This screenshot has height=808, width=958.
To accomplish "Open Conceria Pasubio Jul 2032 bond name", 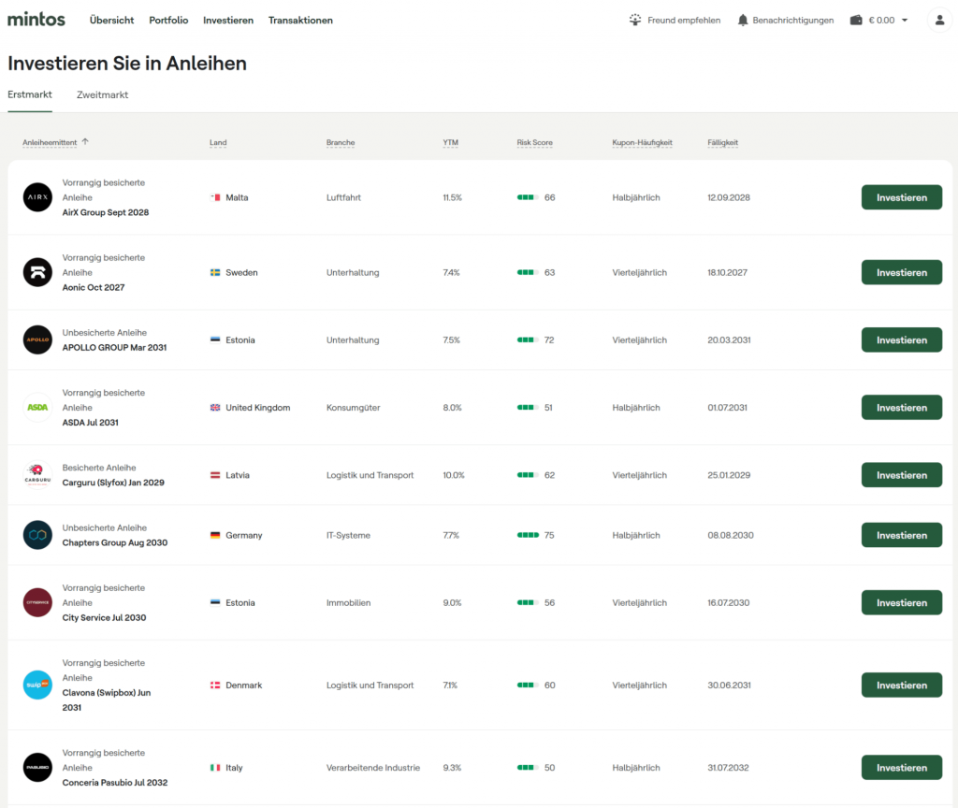I will tap(115, 783).
